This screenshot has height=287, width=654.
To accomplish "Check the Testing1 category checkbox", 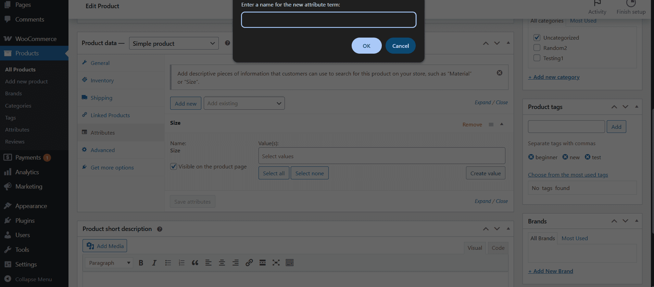I will (537, 58).
